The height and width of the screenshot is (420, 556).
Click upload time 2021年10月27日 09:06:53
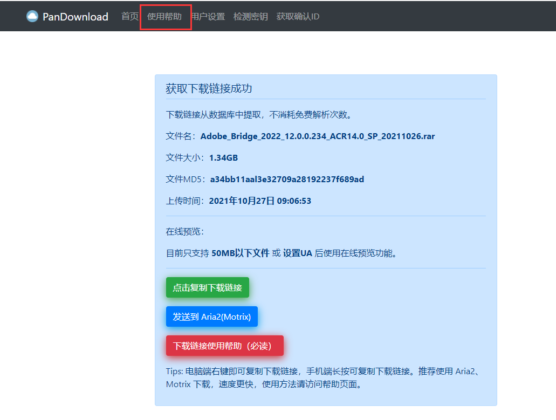(260, 201)
